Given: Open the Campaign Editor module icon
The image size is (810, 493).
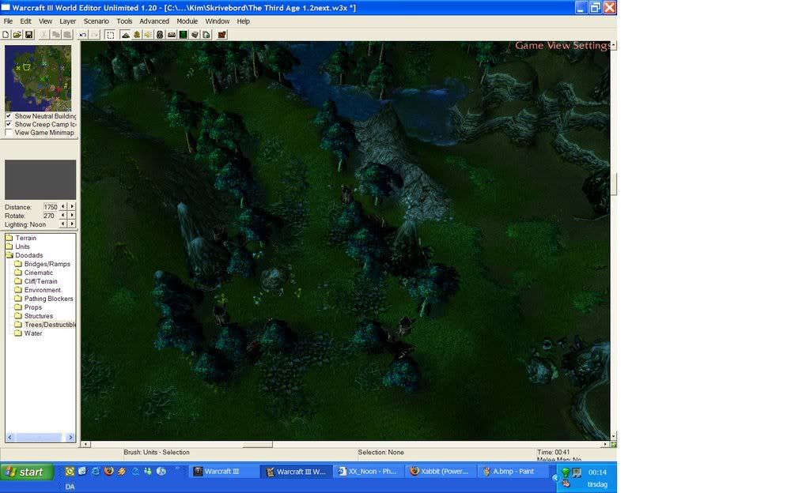Looking at the screenshot, I should pos(172,35).
